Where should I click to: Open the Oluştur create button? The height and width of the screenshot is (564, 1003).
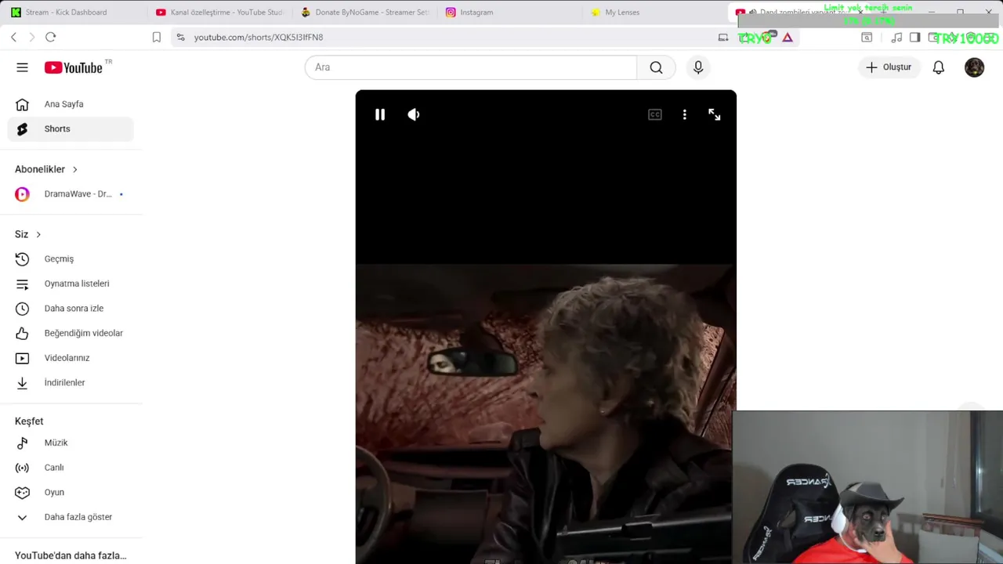889,67
